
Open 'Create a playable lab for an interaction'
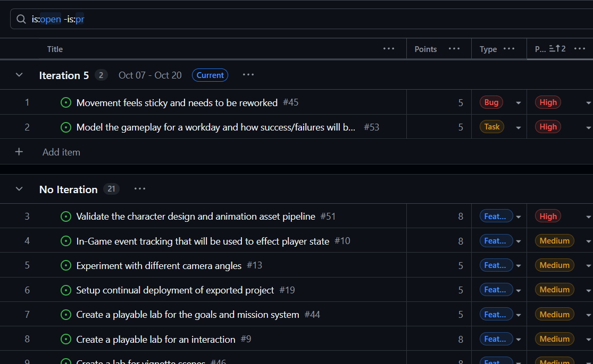[x=156, y=339]
